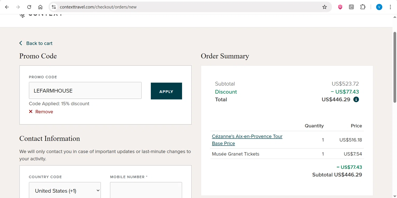Click the Back to cart chevron icon
The height and width of the screenshot is (198, 397).
(21, 43)
